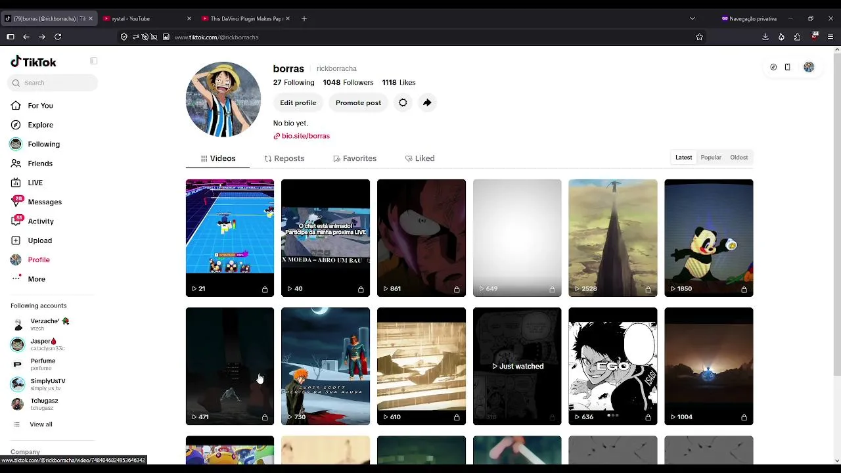Open the Perfume following account
Viewport: 841px width, 473px height.
click(x=43, y=364)
